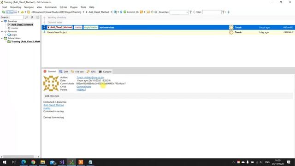Image resolution: width=295 pixels, height=166 pixels.
Task: Open Visual Studio from taskbar
Action: click(x=62, y=162)
